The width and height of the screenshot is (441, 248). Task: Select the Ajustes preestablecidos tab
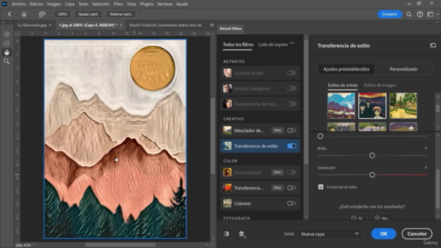(346, 69)
